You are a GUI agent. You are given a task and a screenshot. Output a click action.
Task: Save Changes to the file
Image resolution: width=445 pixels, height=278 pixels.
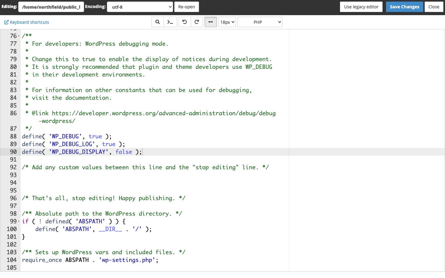click(x=405, y=7)
